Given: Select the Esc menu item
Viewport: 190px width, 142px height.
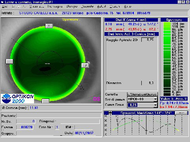Looking at the screenshot, I should click(5, 6).
